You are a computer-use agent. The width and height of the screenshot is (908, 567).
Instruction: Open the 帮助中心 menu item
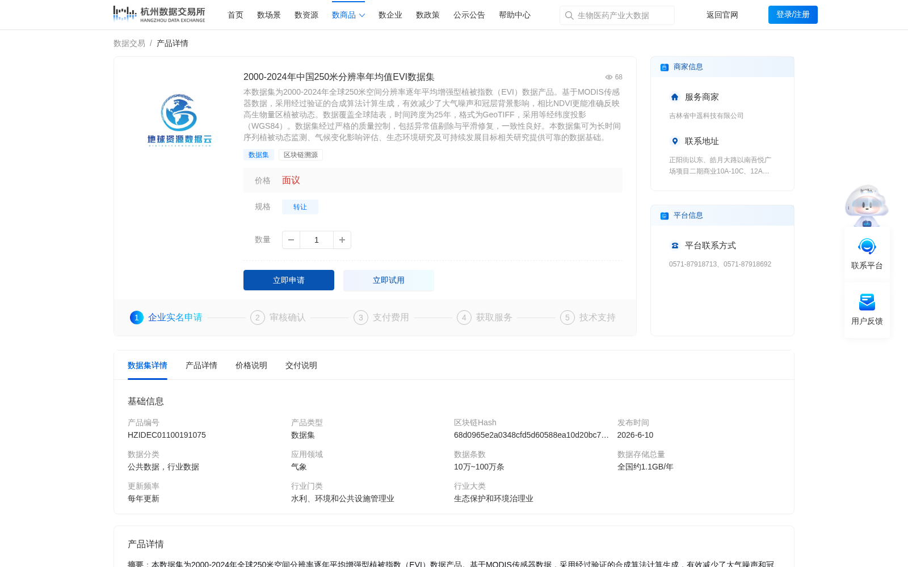(515, 15)
